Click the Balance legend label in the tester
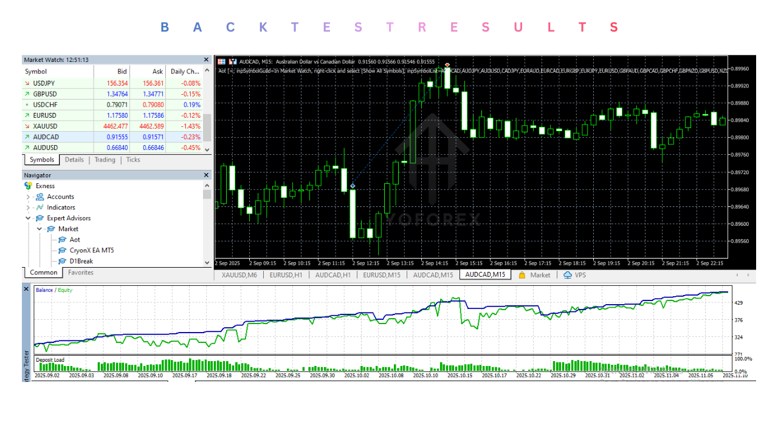Image resolution: width=778 pixels, height=437 pixels. coord(43,290)
